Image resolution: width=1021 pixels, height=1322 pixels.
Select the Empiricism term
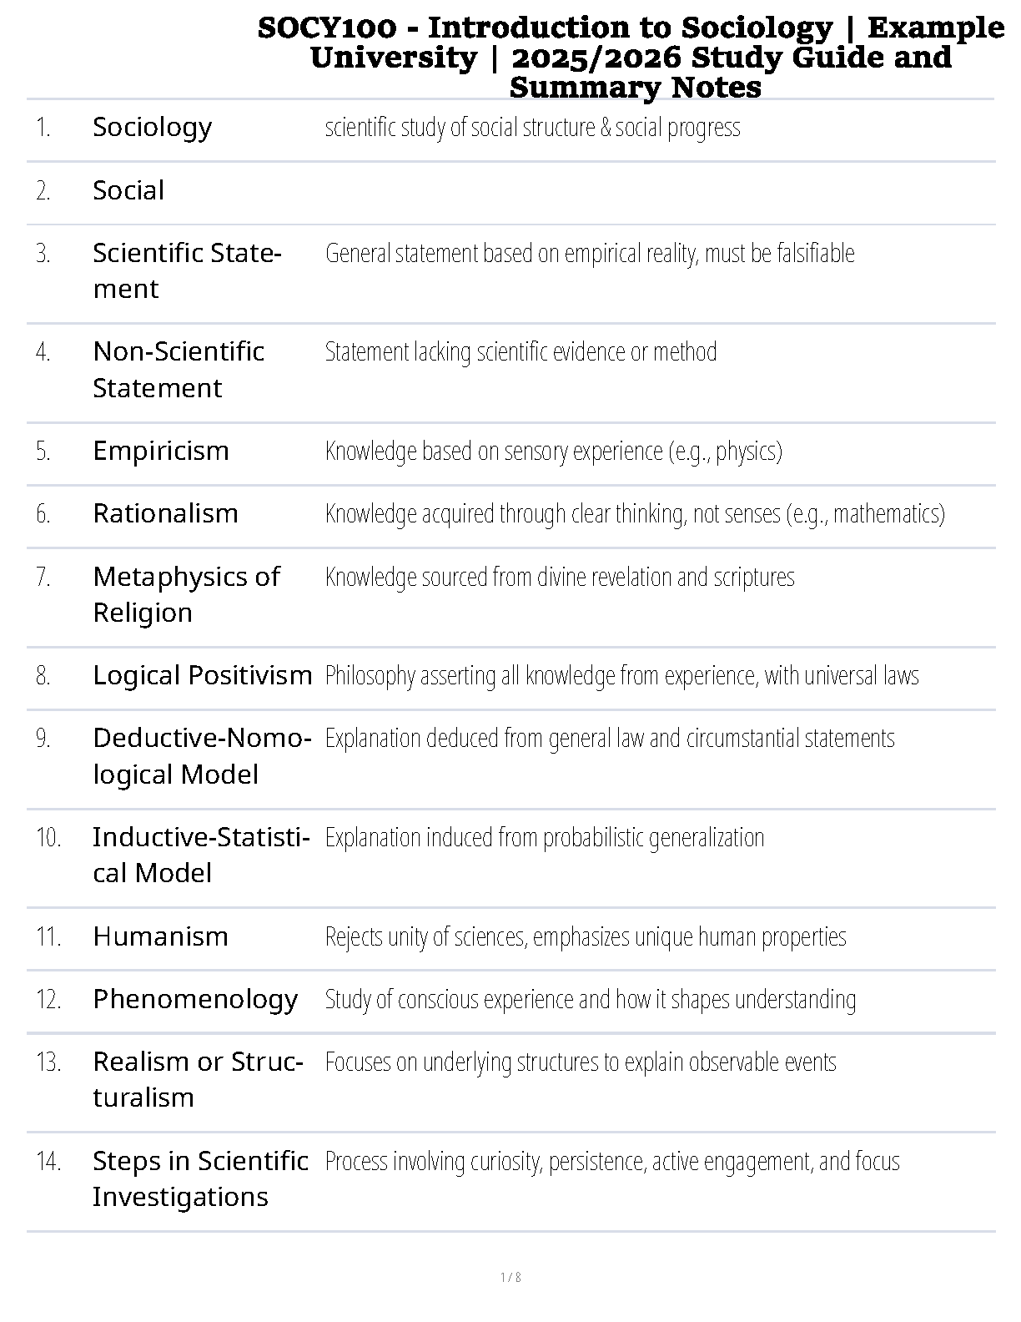pos(160,451)
